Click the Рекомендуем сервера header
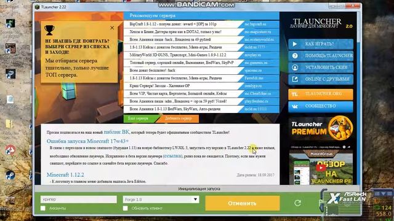This screenshot has height=221, width=394. (x=153, y=15)
